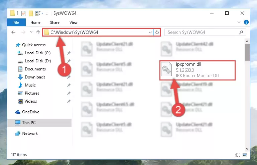
Task: Minimize the SysWOW64 window
Action: [212, 13]
